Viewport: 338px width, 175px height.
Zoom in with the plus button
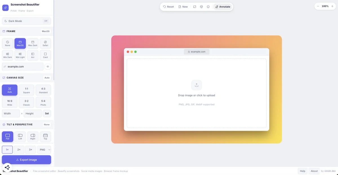click(332, 6)
